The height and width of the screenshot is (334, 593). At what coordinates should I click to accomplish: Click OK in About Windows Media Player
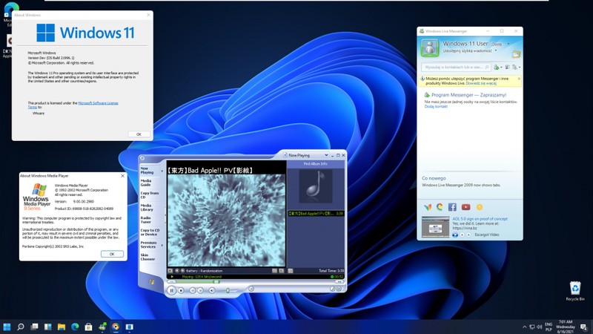pyautogui.click(x=112, y=254)
